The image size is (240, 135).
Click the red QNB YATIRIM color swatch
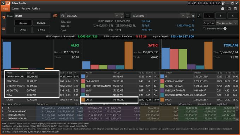coord(83,81)
